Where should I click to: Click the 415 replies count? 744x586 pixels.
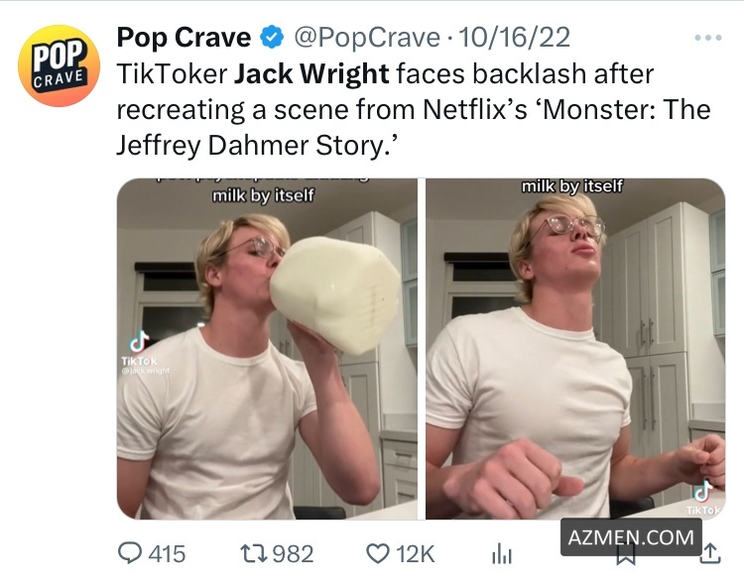167,554
